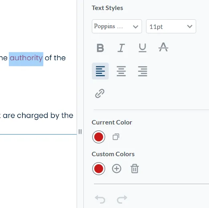Viewport: 209px width, 208px height.
Task: Open the red Current Color swatch
Action: [99, 137]
